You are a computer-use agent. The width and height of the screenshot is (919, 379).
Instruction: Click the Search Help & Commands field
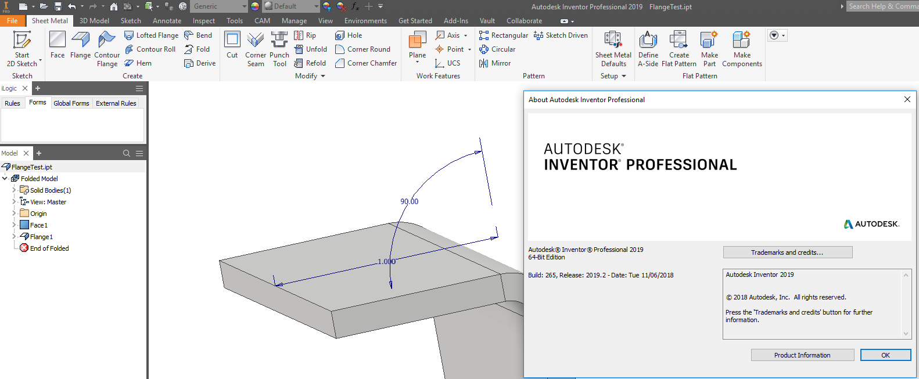pyautogui.click(x=882, y=6)
